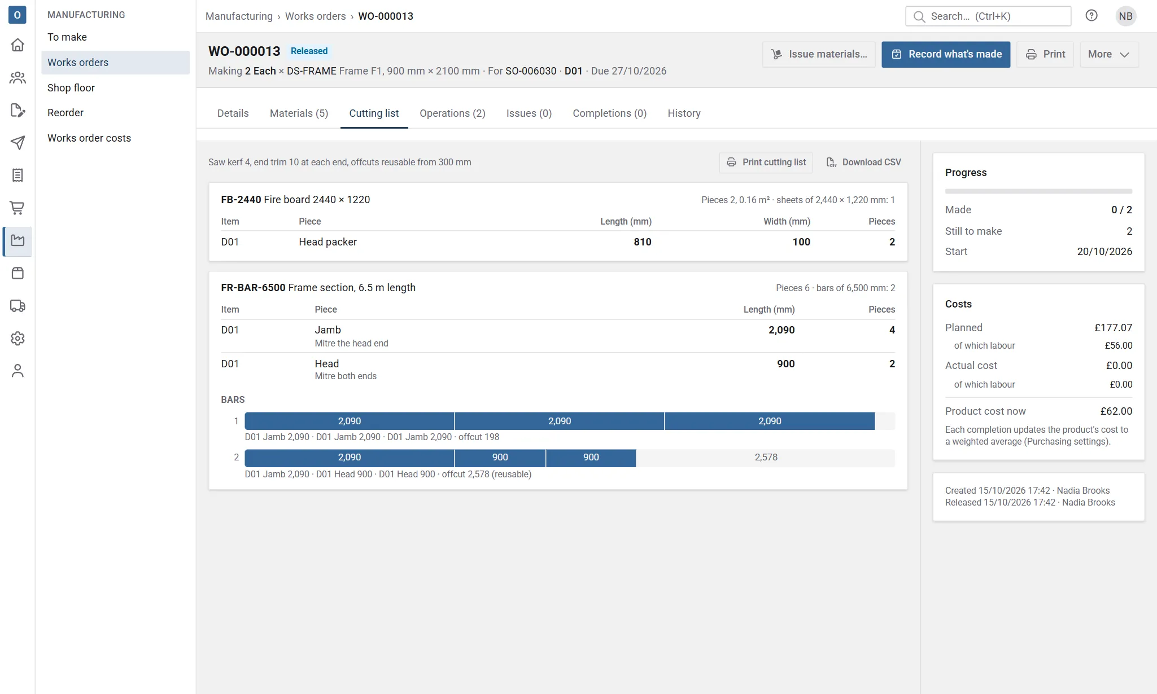Screen dimensions: 1157x694
Task: Click the Released status badge
Action: pos(309,51)
